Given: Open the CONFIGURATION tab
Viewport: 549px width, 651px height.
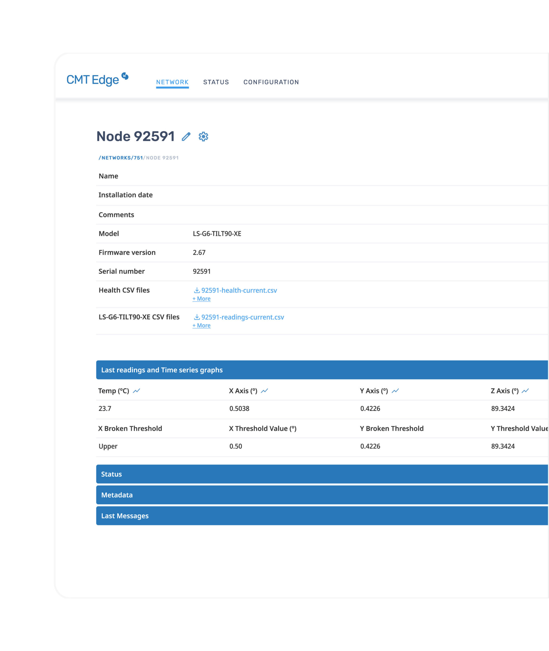Looking at the screenshot, I should click(271, 82).
